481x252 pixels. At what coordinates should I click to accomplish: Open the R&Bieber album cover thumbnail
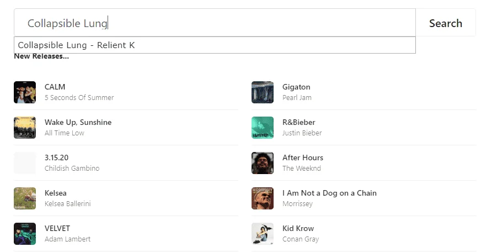(x=263, y=128)
